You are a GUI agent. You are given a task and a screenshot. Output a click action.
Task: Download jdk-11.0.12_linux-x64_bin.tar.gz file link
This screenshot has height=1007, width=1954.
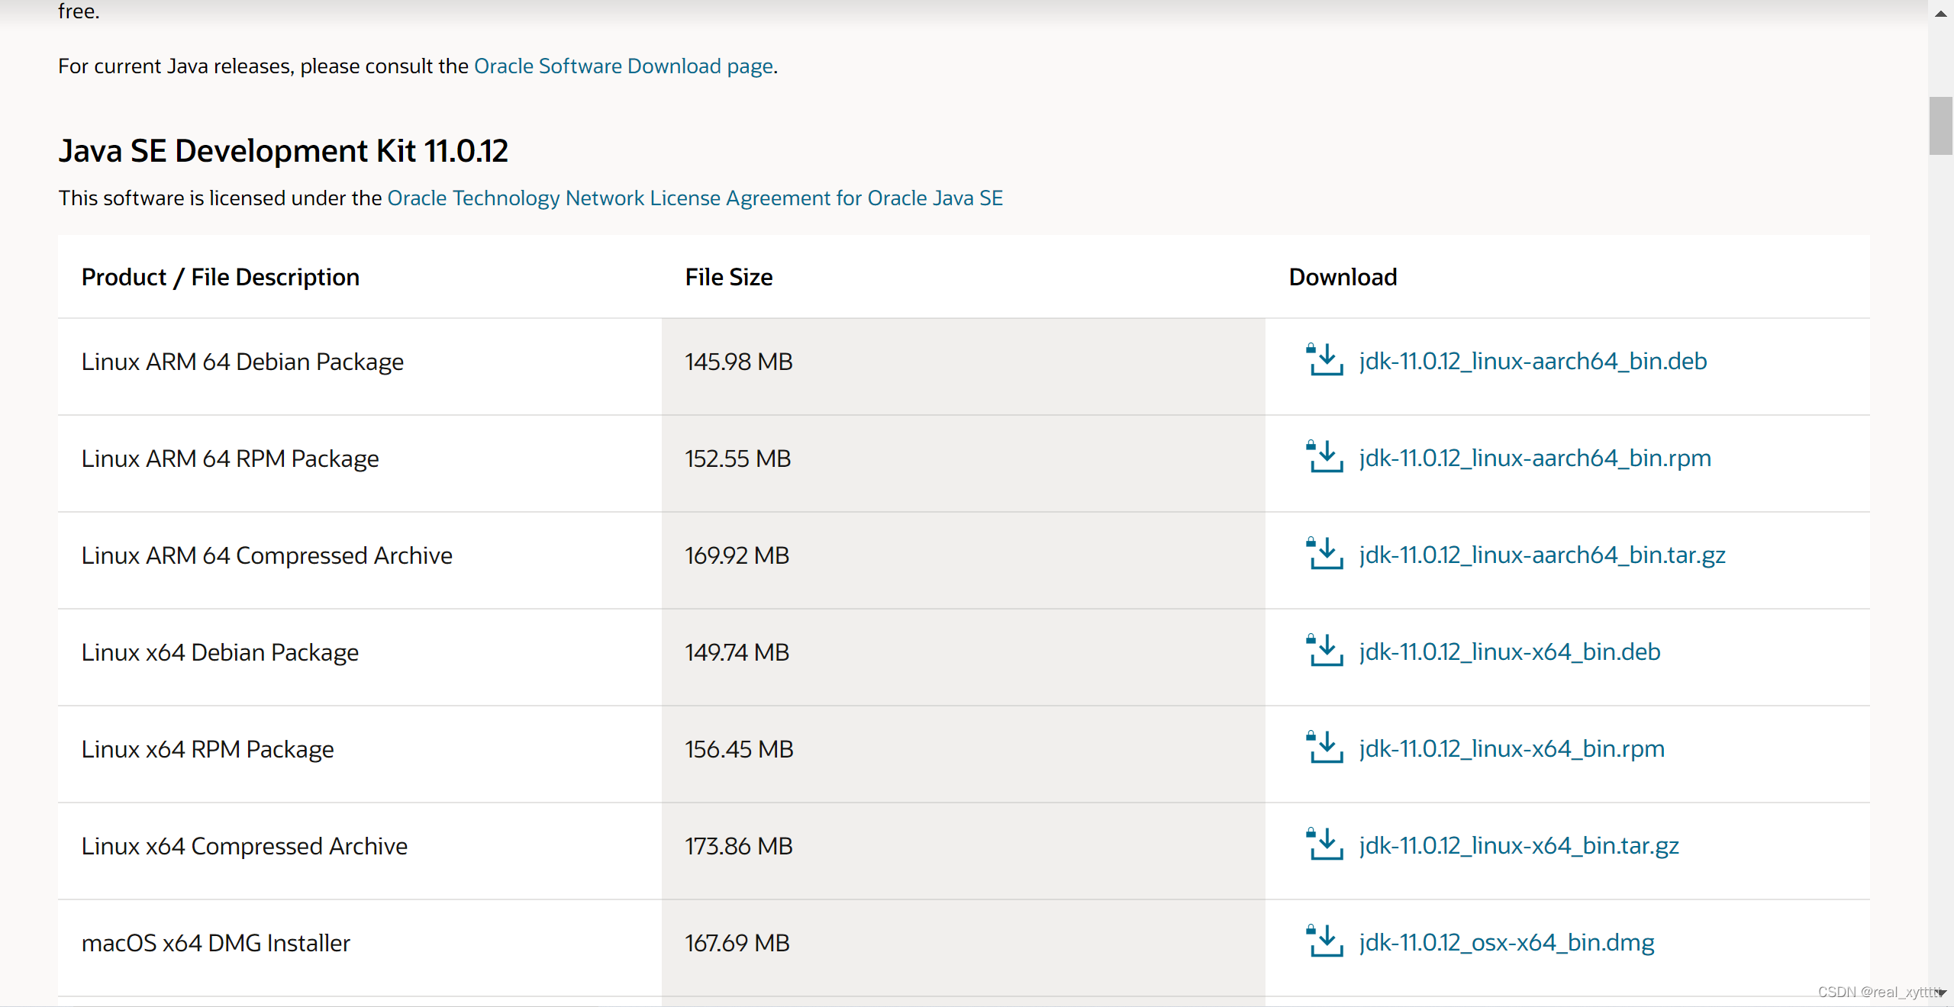click(1519, 845)
